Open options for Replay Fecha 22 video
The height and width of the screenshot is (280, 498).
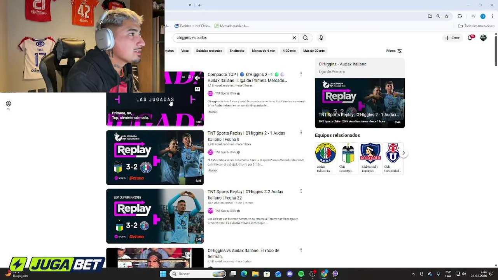pos(301,191)
